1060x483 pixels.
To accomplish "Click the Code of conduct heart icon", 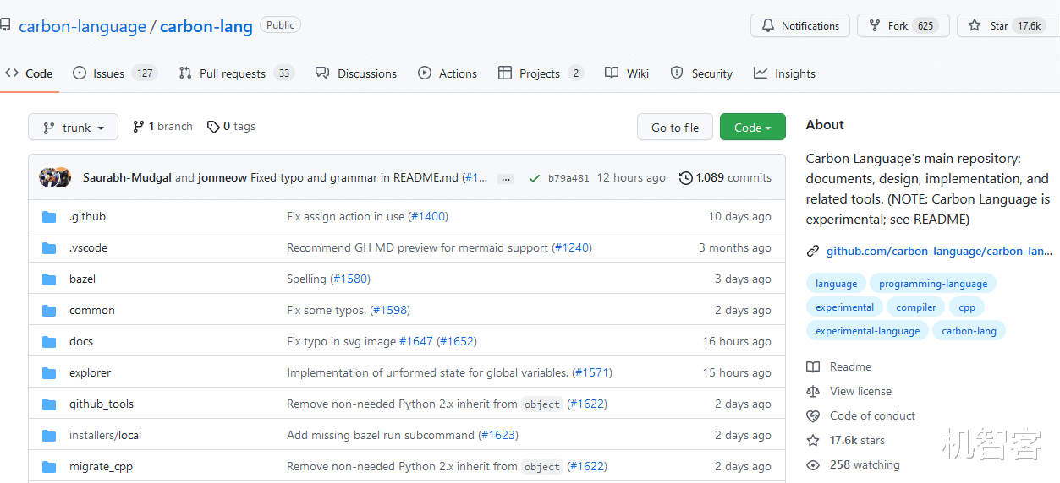I will pos(813,416).
